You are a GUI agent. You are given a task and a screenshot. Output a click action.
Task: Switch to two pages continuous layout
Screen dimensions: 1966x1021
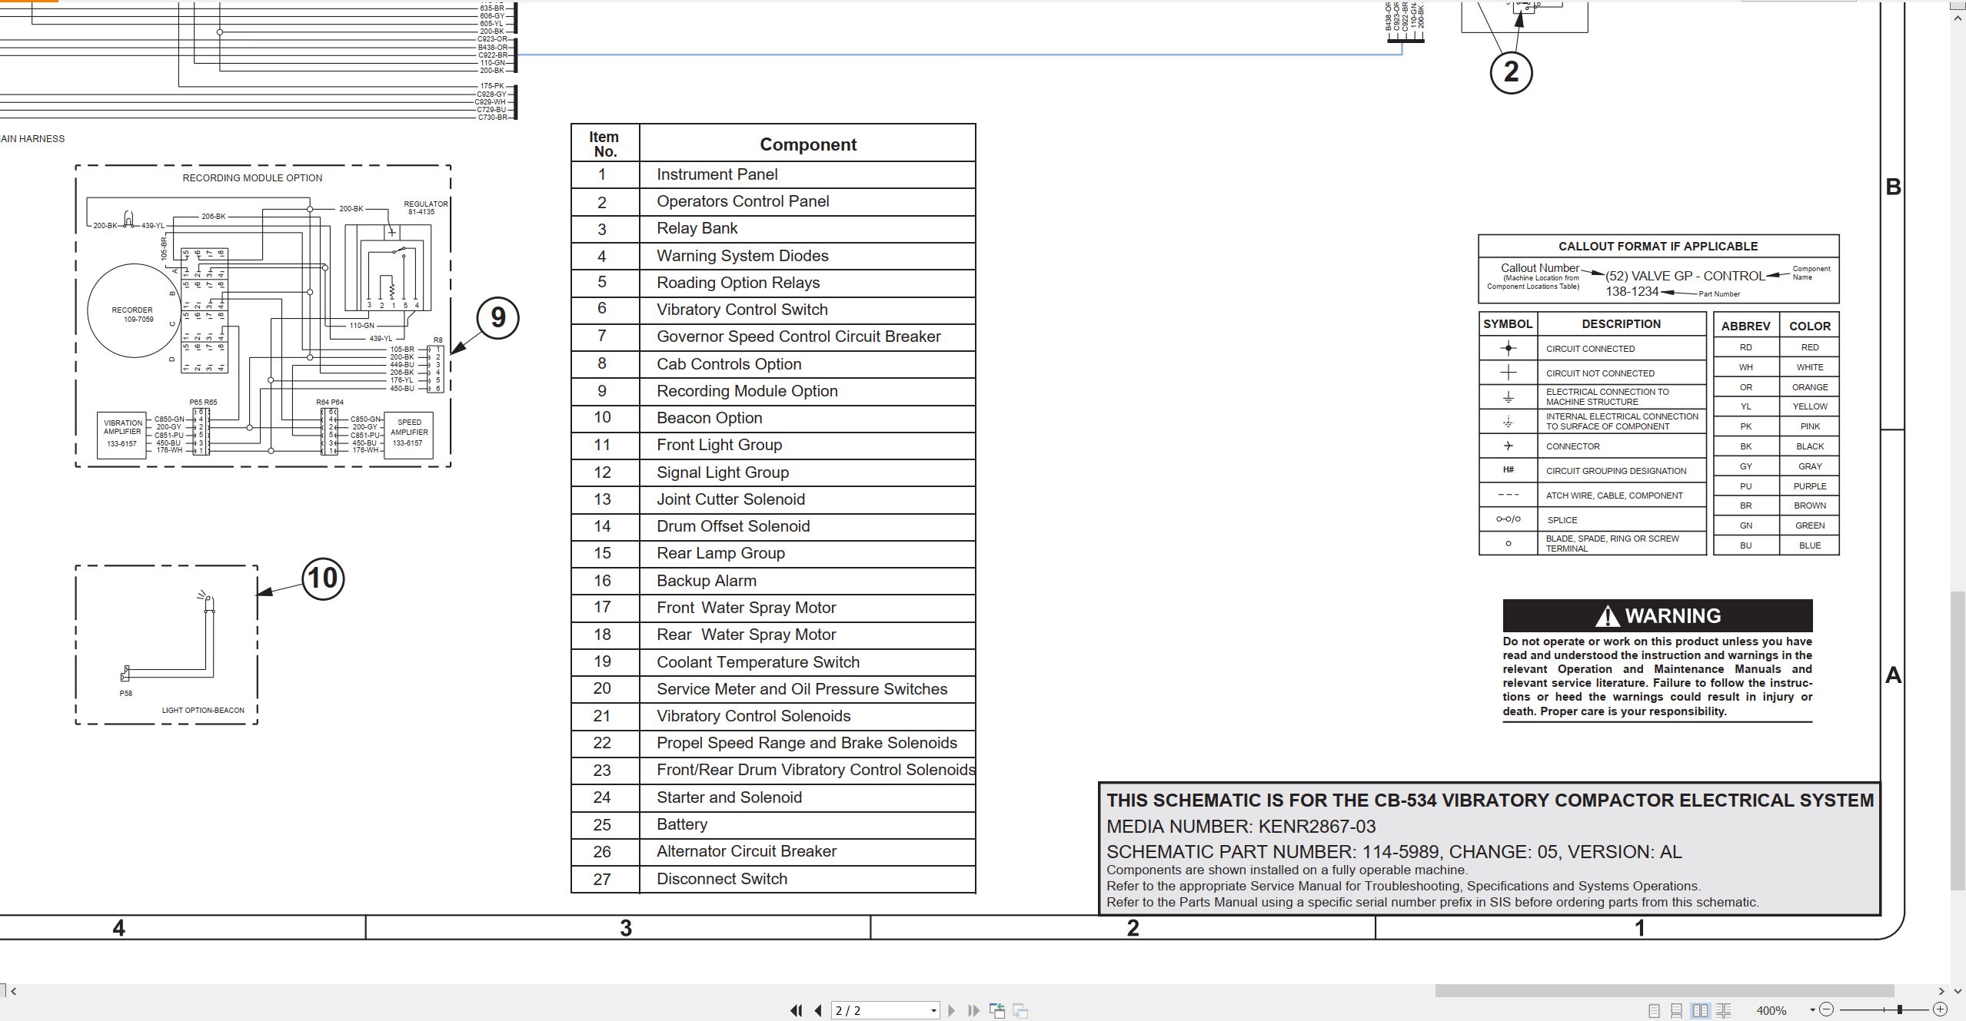click(x=1724, y=1010)
